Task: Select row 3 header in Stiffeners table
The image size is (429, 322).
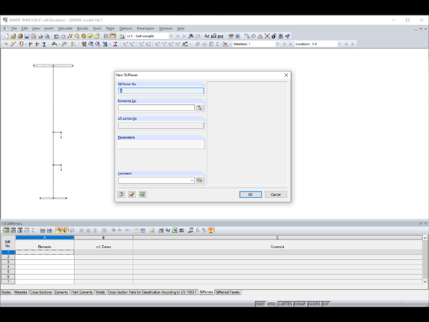Action: tap(8, 262)
